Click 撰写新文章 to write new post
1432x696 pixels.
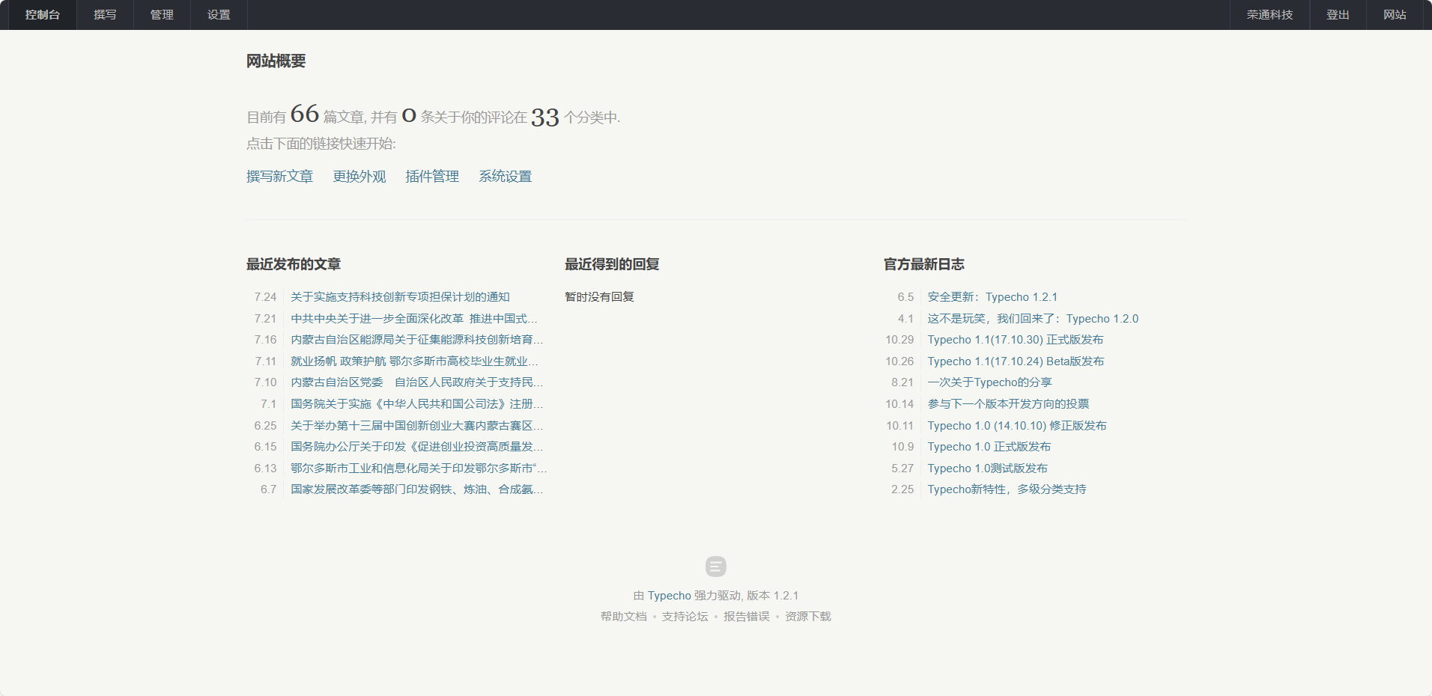[279, 176]
